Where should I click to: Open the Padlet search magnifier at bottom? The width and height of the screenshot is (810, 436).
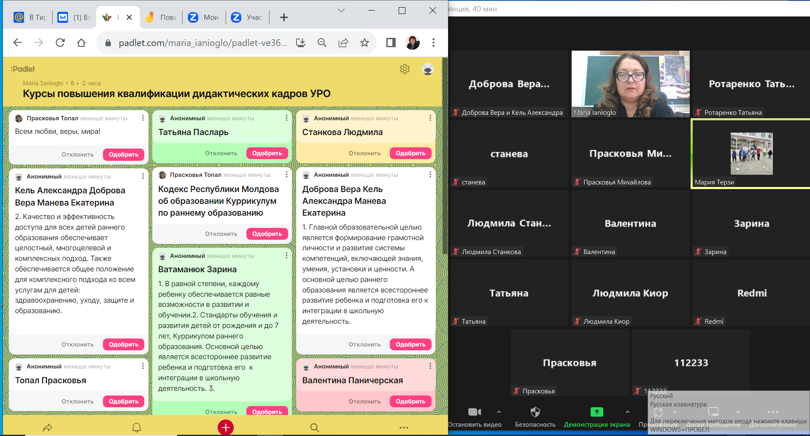point(315,428)
